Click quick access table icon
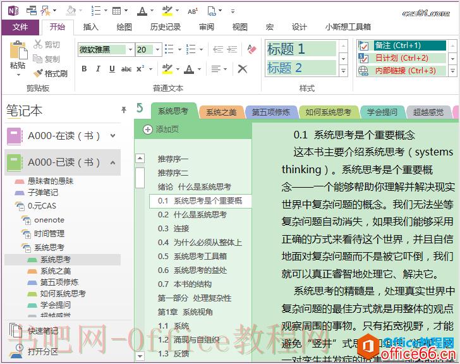Screen dimensions: 460x364 [117, 11]
